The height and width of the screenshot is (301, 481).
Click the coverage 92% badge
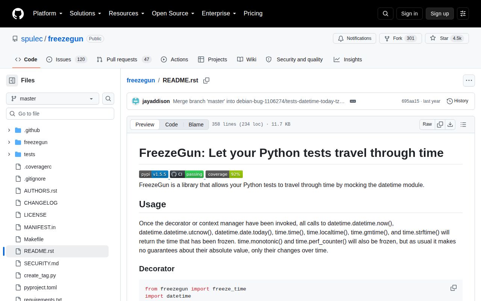point(224,174)
